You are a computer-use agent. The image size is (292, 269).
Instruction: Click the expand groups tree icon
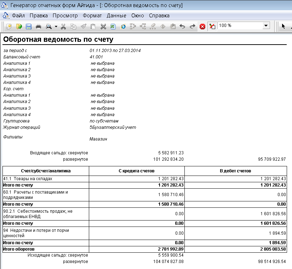[x=133, y=27]
